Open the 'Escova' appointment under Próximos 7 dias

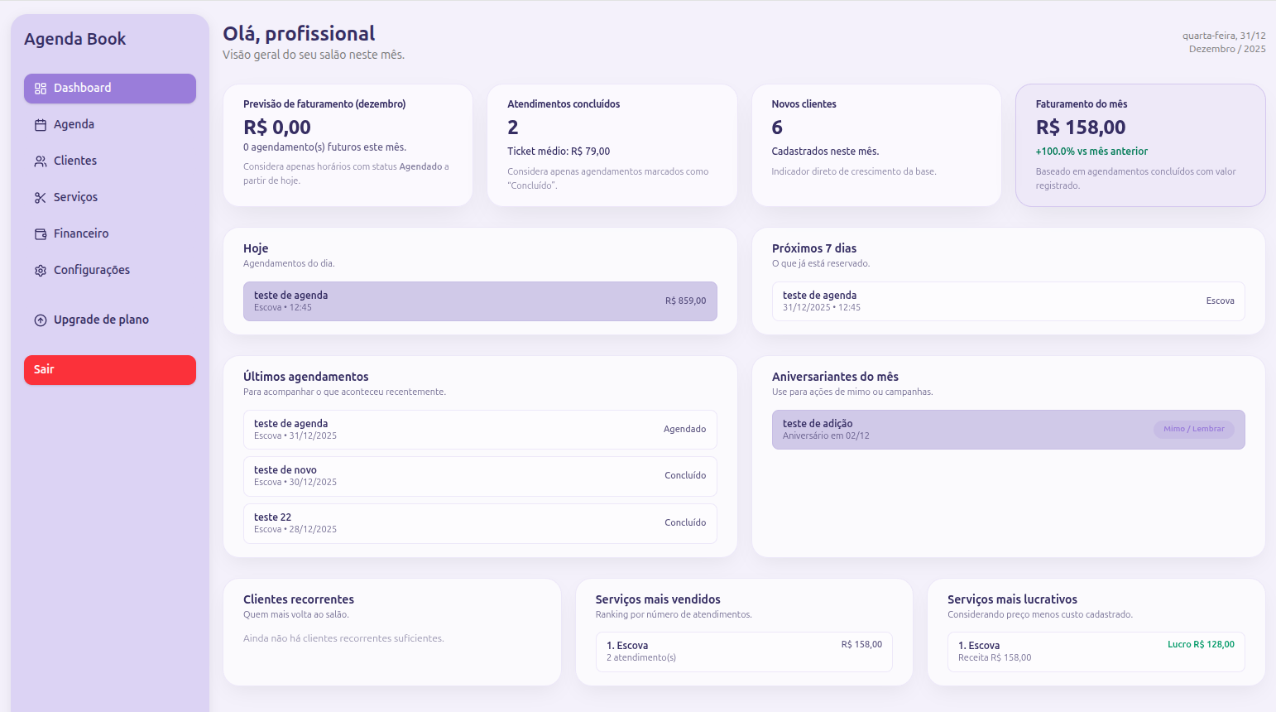(x=1008, y=301)
